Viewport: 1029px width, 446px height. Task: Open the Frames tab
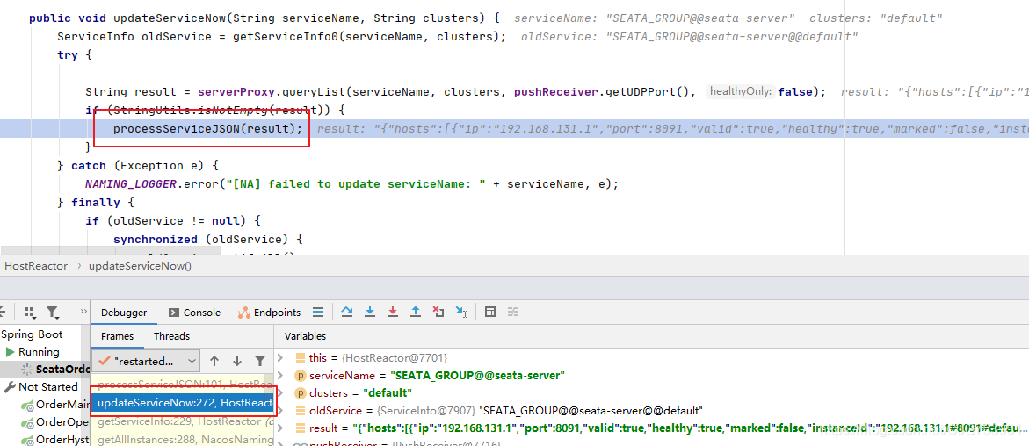click(x=118, y=336)
